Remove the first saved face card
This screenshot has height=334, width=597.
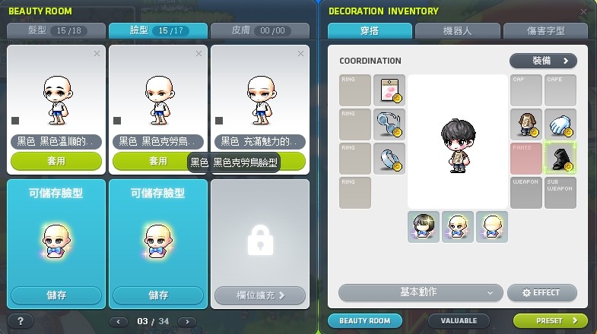click(97, 54)
